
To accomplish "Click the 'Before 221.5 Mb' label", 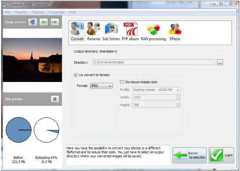I will 18,160.
